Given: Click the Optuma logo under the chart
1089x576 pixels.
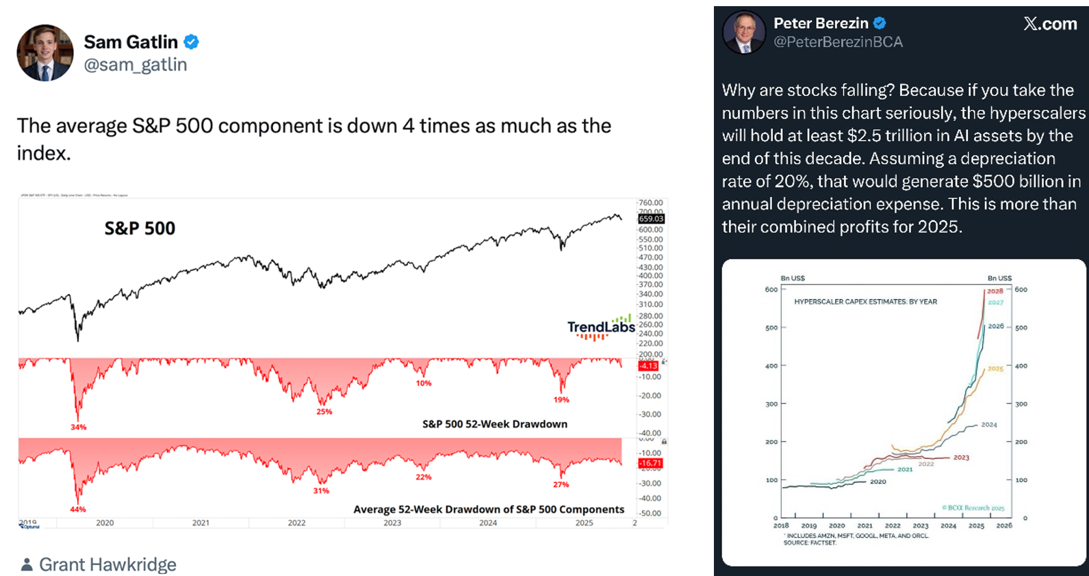Looking at the screenshot, I should coord(29,526).
